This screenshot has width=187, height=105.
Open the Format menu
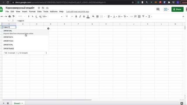tap(32, 12)
